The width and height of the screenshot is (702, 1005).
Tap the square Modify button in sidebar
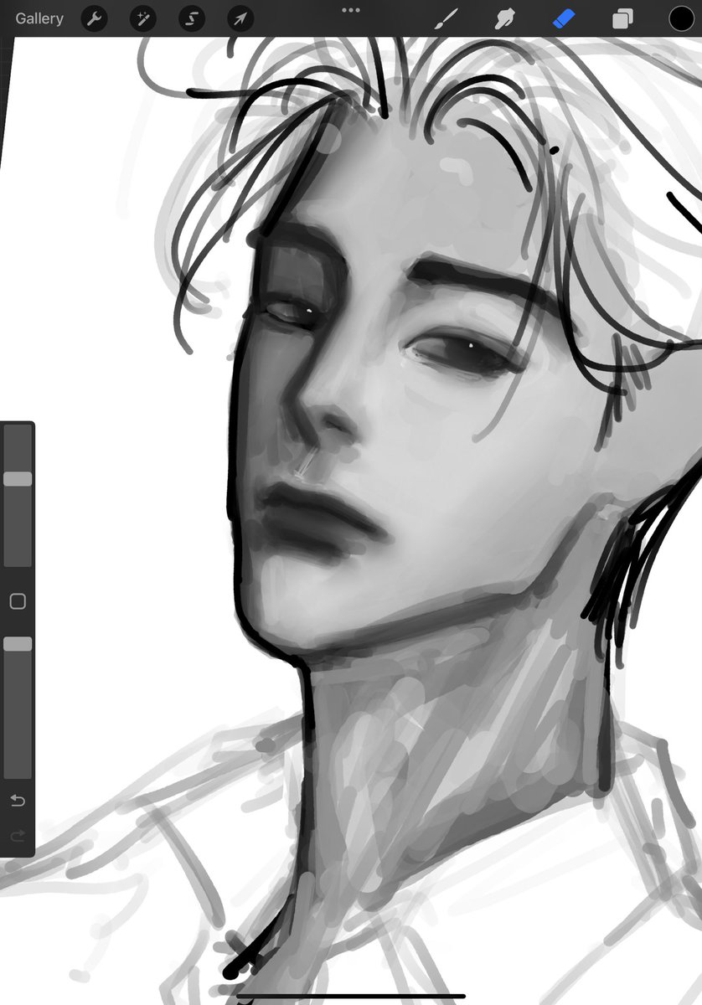18,601
